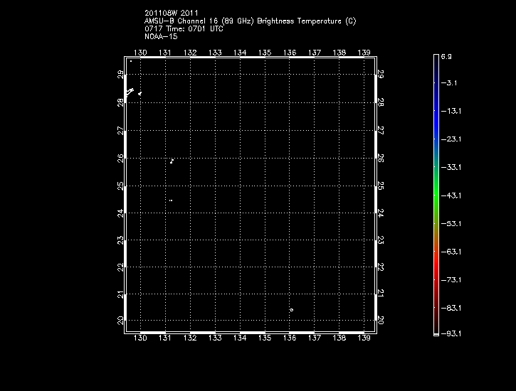Click the 135 longitude label on top axis
This screenshot has height=391, width=516.
[x=265, y=53]
